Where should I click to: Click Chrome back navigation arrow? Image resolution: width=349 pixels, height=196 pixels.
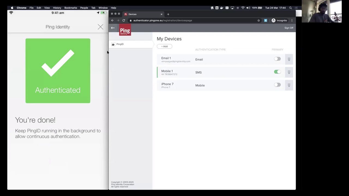112,20
